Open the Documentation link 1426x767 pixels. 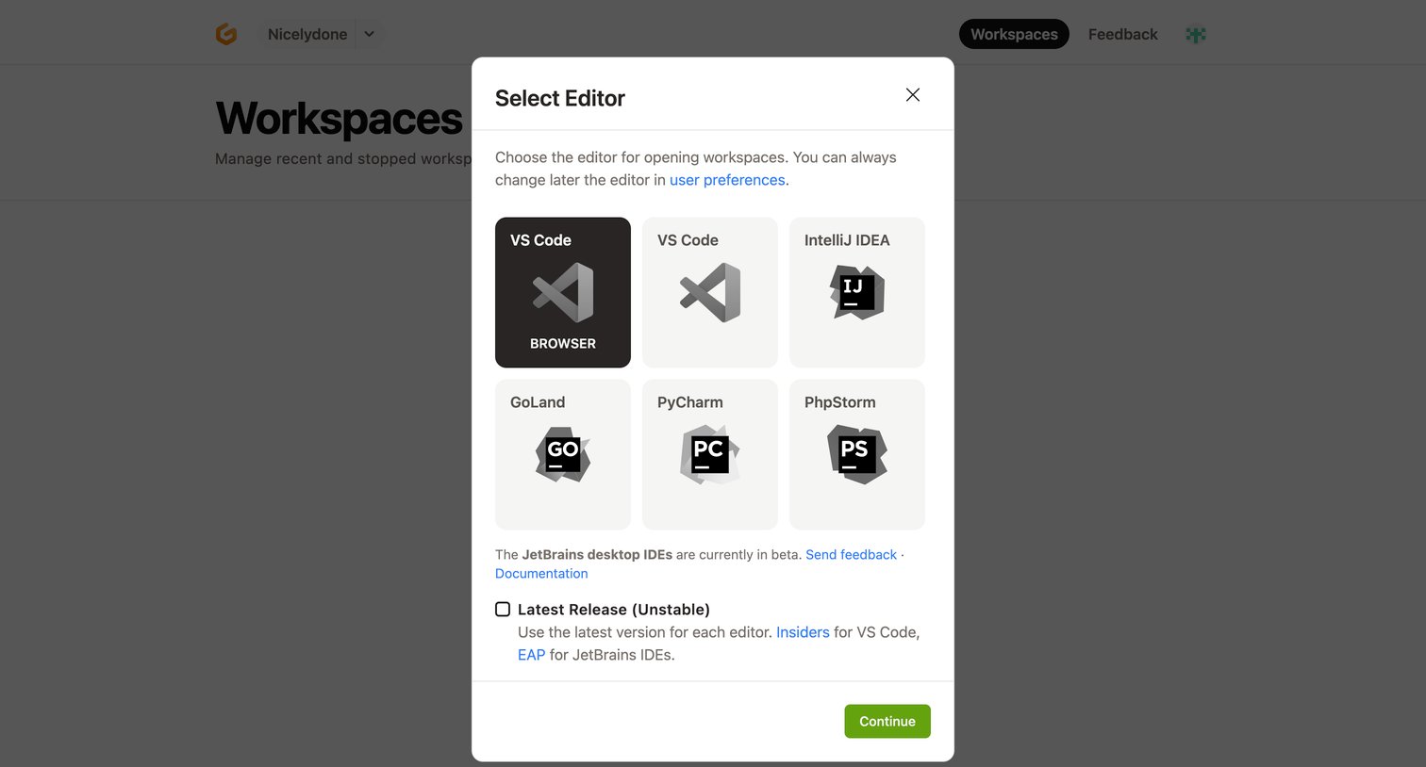pyautogui.click(x=541, y=573)
